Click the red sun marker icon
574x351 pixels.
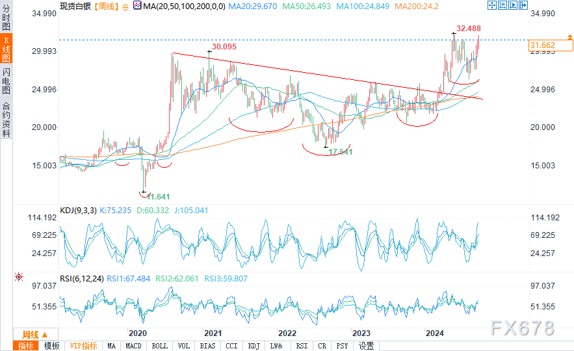tap(19, 277)
